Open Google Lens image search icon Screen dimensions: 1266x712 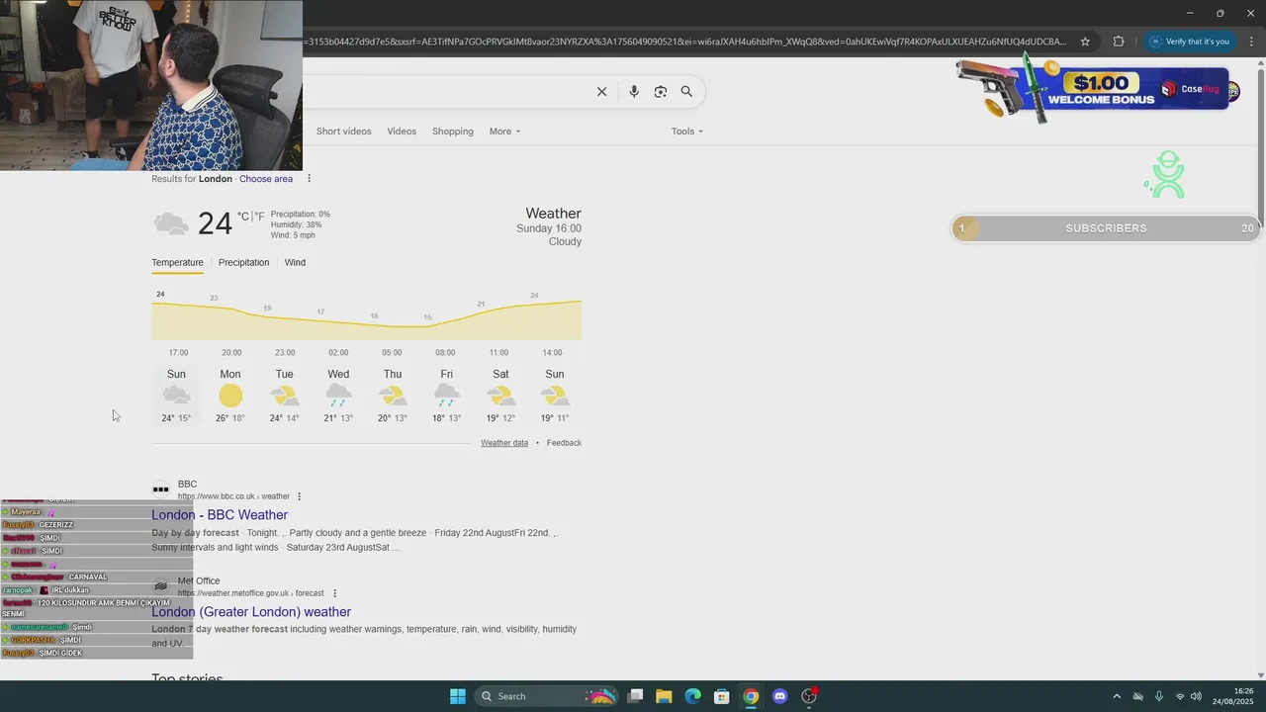pos(661,92)
